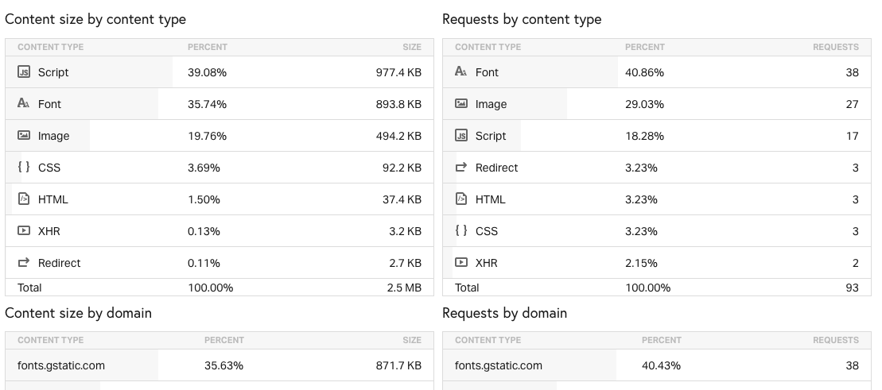Image resolution: width=882 pixels, height=390 pixels.
Task: Click the Image icon in content size table
Action: point(24,136)
